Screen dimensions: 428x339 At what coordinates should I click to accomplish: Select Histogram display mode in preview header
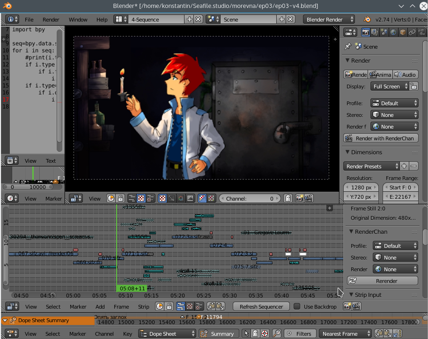190,198
